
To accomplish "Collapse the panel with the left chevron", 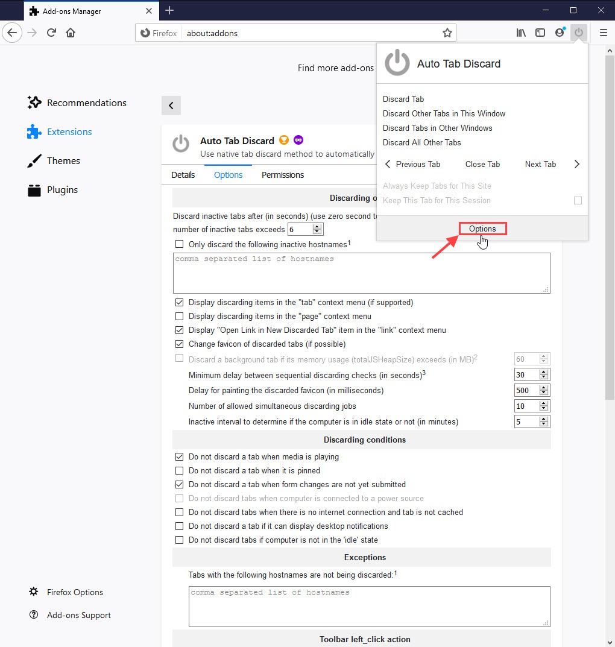I will click(x=171, y=105).
